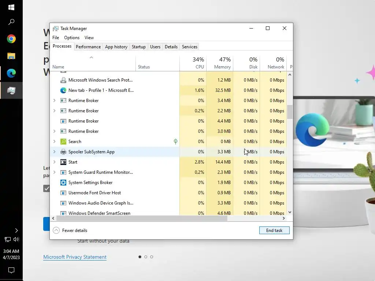
Task: Click scroll up arrow of process list
Action: click(x=290, y=75)
